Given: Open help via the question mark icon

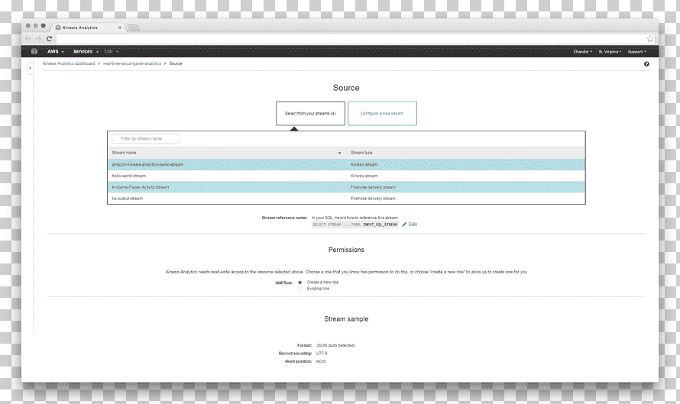Looking at the screenshot, I should click(x=646, y=63).
